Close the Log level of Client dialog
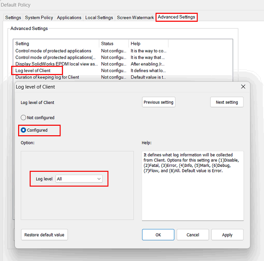Image resolution: width=264 pixels, height=261 pixels. [x=243, y=87]
